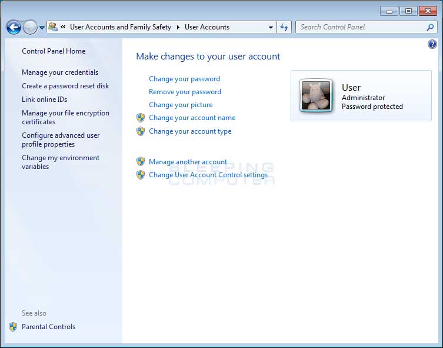Open Create a password reset disk
Image resolution: width=443 pixels, height=348 pixels.
click(x=65, y=86)
